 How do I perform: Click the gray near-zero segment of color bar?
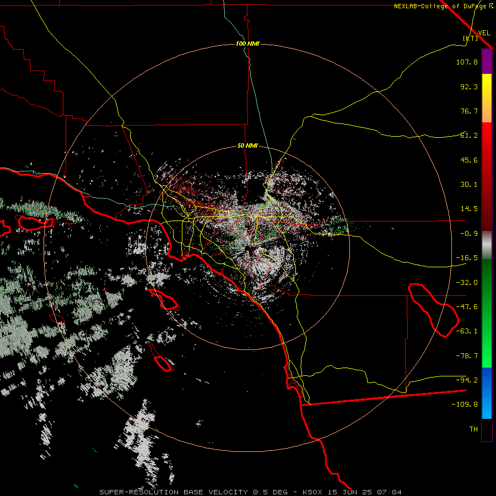487,245
